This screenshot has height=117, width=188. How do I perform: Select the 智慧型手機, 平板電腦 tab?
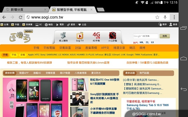point(72,10)
